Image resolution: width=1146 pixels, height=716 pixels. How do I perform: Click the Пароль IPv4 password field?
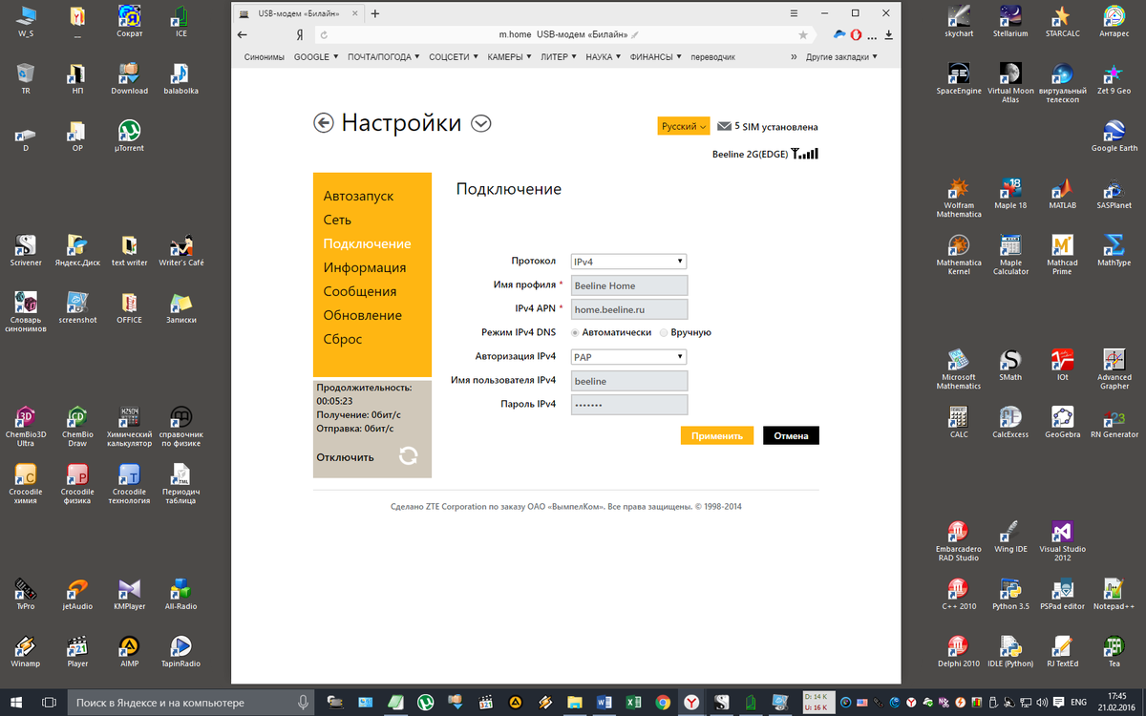tap(629, 404)
